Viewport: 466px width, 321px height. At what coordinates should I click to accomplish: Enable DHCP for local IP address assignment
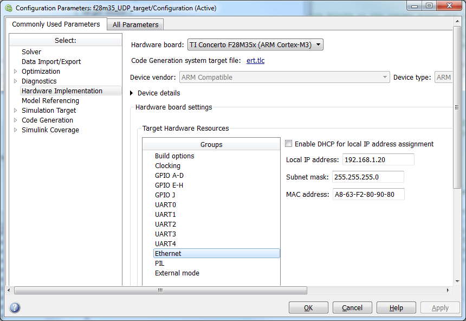pos(288,144)
